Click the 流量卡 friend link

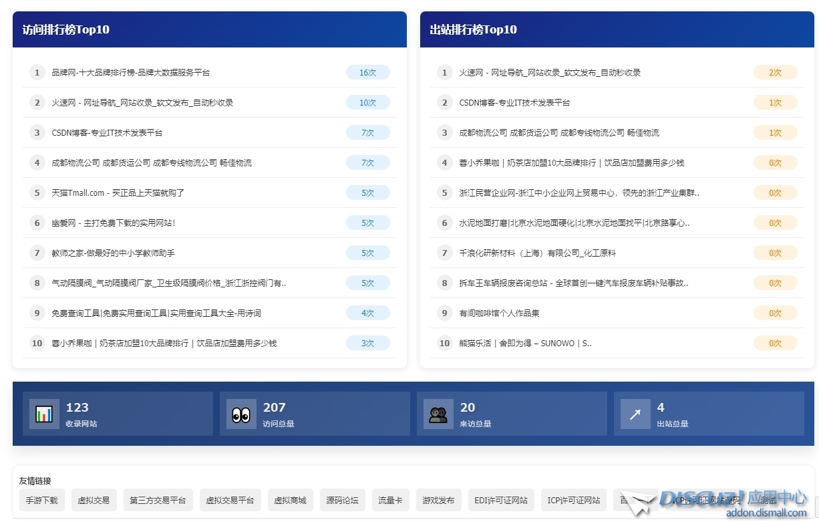(391, 500)
